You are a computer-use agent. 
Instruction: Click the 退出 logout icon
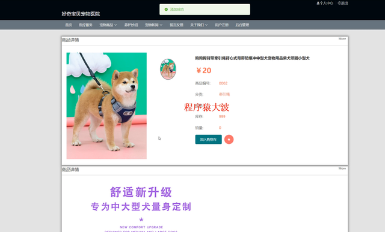pos(339,3)
